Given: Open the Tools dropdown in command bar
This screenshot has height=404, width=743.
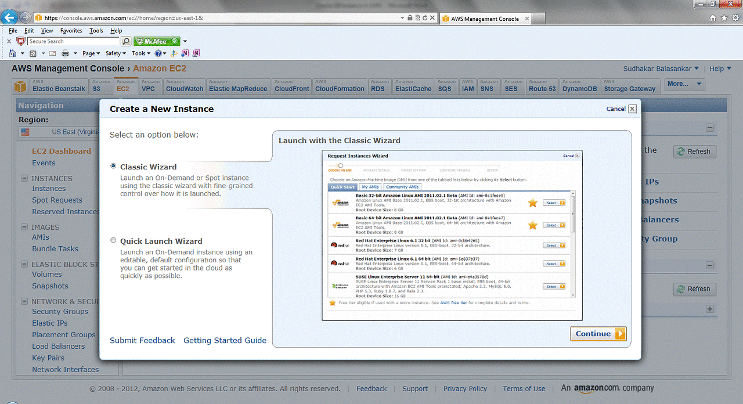Looking at the screenshot, I should (x=141, y=53).
